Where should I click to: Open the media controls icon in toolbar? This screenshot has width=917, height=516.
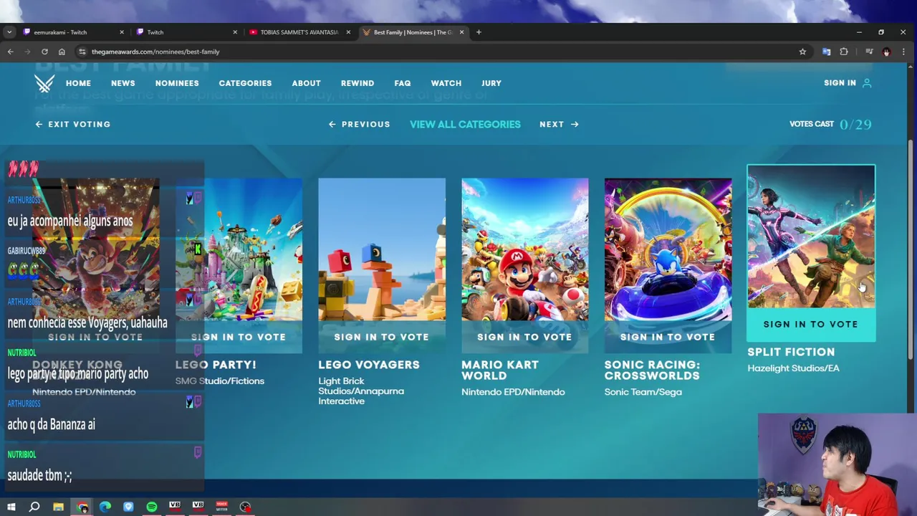click(869, 52)
